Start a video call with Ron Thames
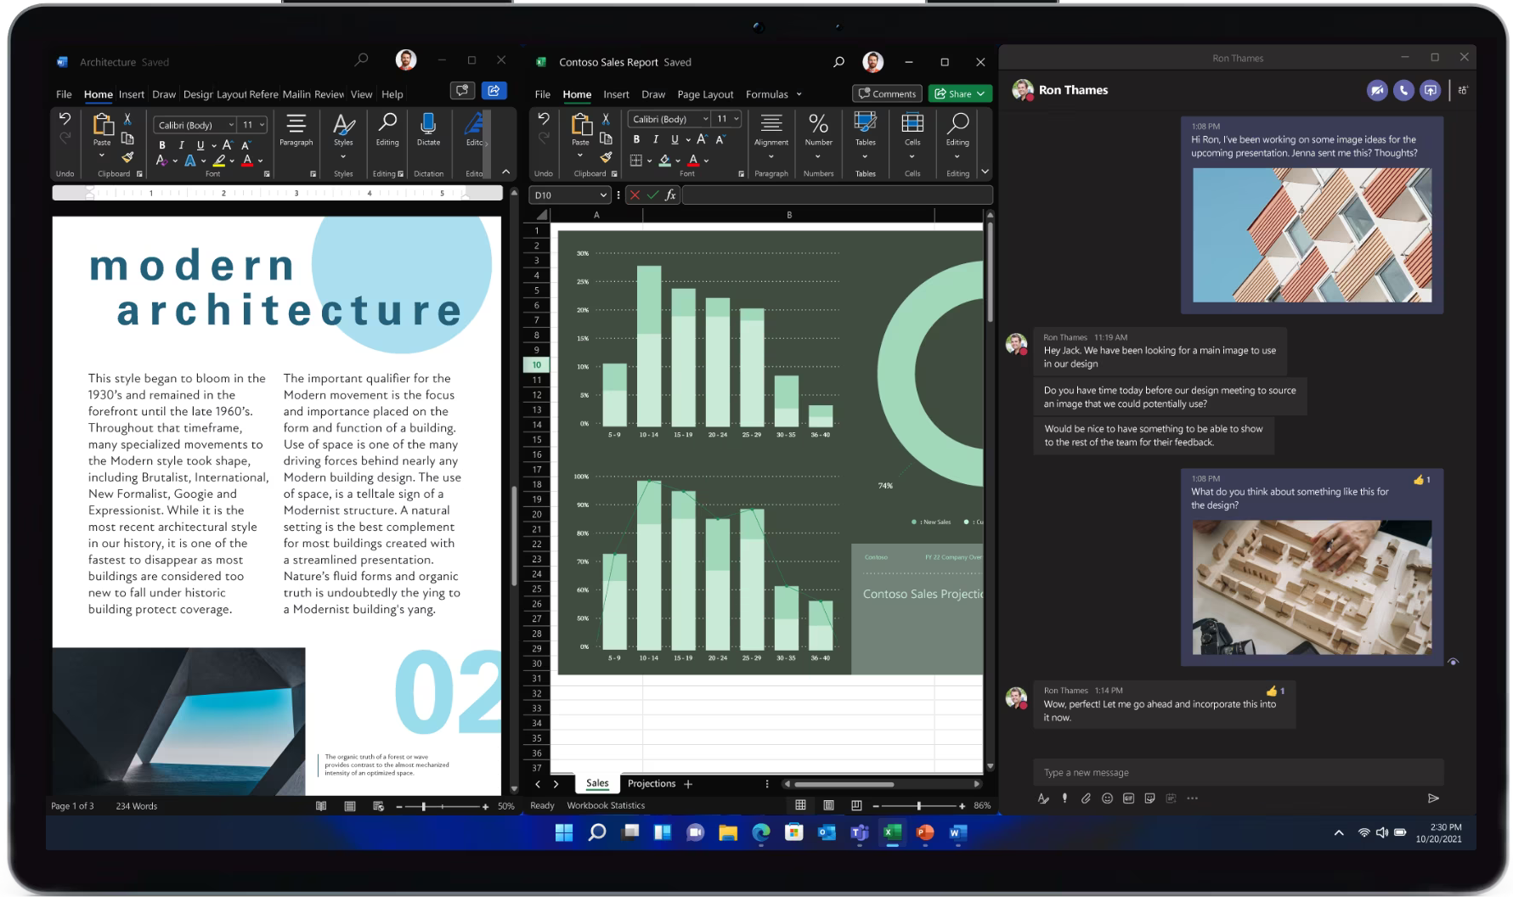 tap(1376, 90)
